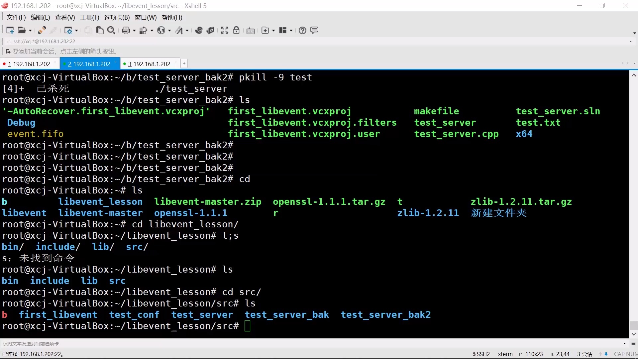Open the 工具(T) menu
This screenshot has height=359, width=638.
[89, 18]
